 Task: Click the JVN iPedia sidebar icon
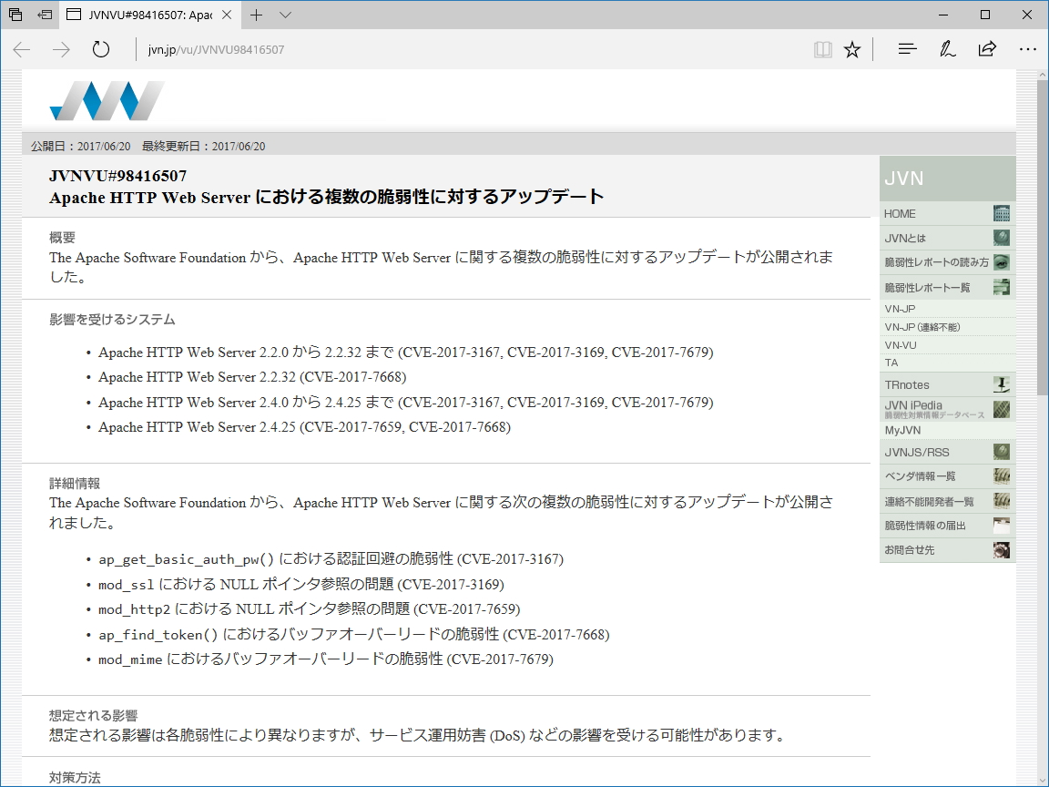coord(1002,409)
